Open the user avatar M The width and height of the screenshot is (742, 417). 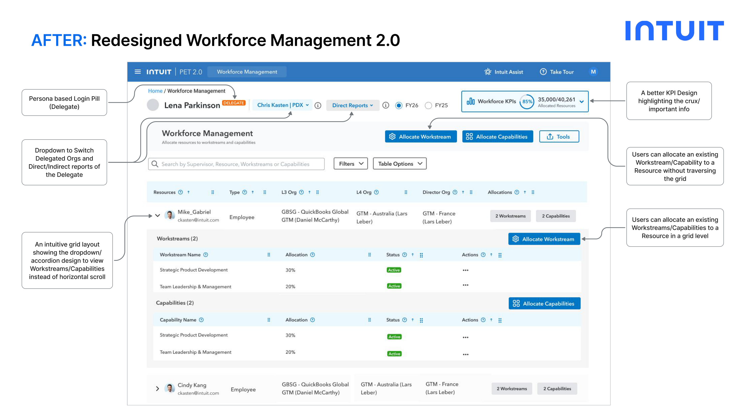pos(593,72)
